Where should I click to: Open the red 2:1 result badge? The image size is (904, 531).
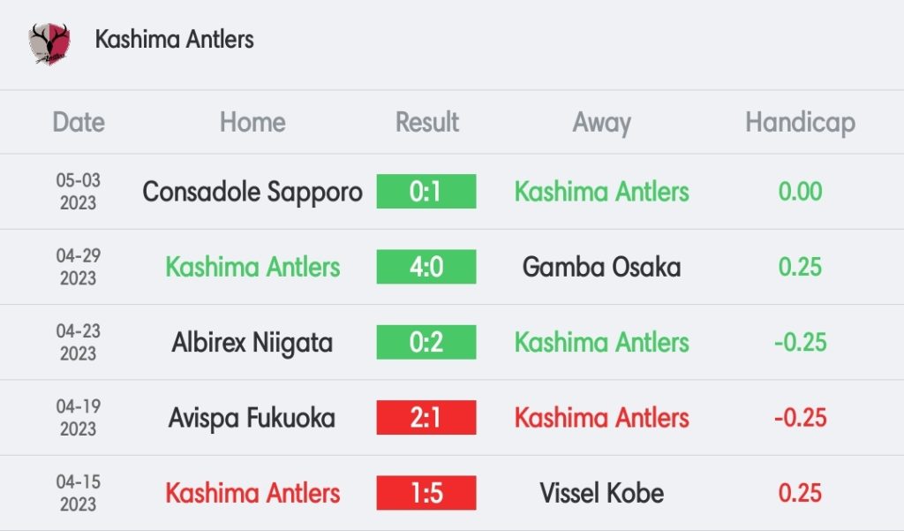[426, 417]
